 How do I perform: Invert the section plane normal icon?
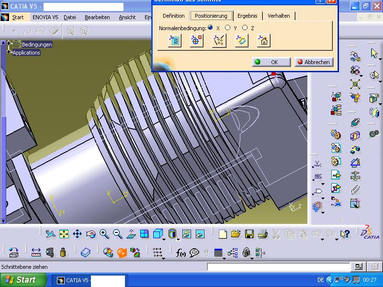(x=242, y=41)
